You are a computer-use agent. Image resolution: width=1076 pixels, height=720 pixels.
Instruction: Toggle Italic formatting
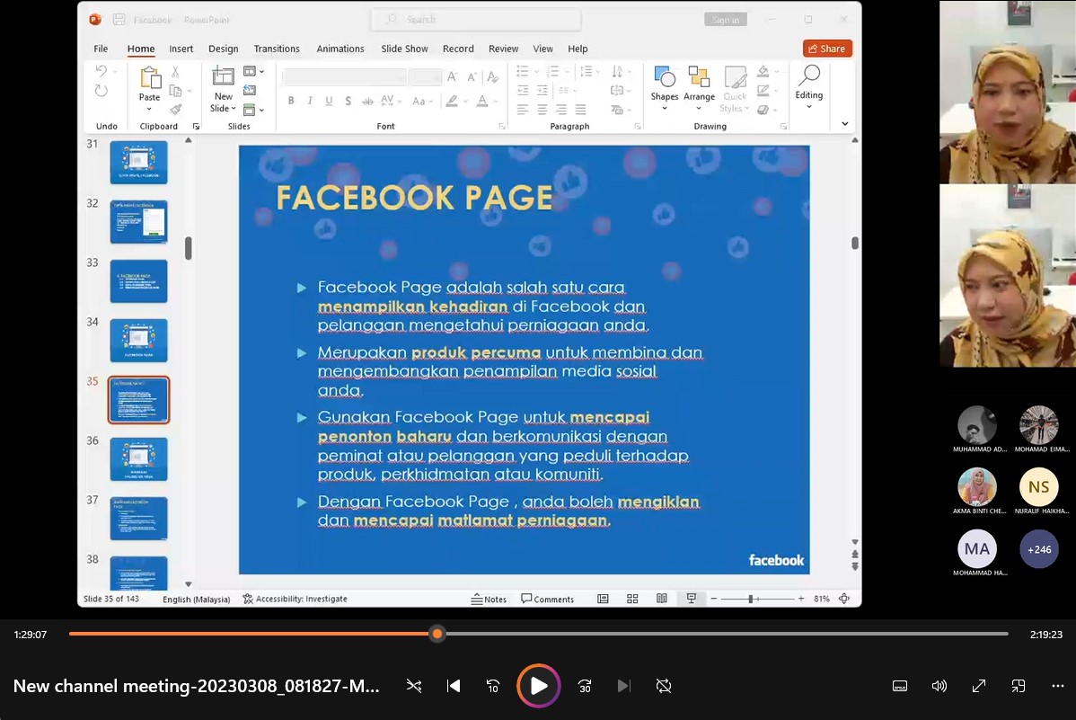[x=310, y=101]
